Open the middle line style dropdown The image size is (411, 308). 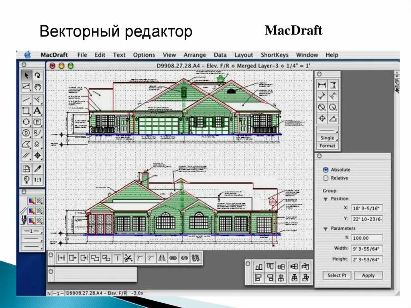tap(32, 239)
